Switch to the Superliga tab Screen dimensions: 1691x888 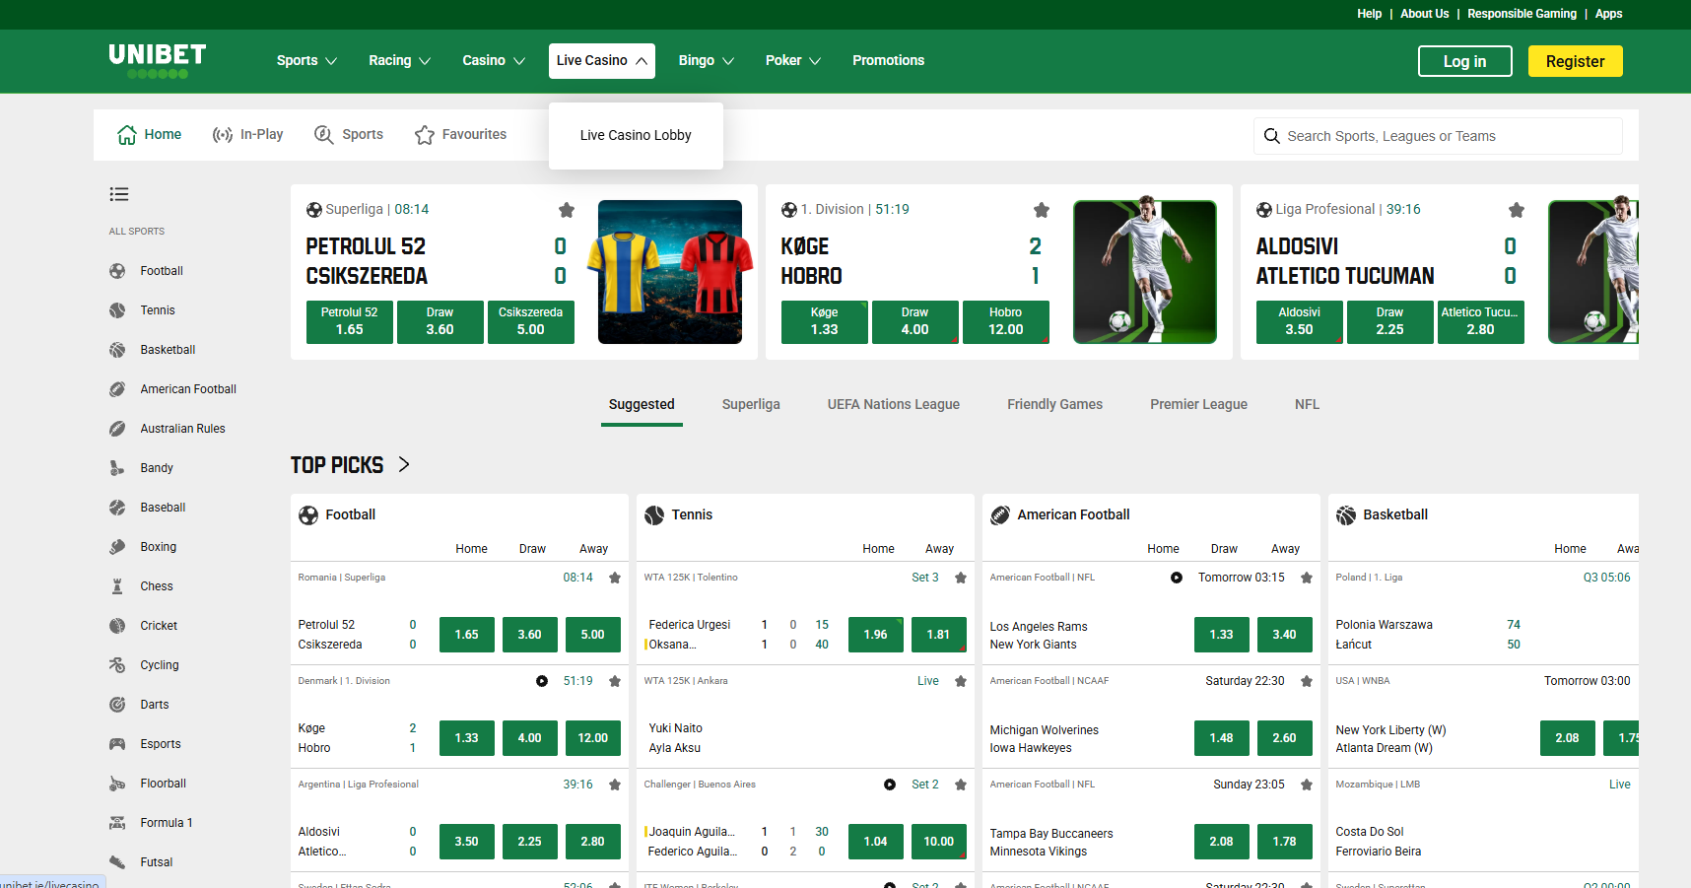click(x=751, y=405)
